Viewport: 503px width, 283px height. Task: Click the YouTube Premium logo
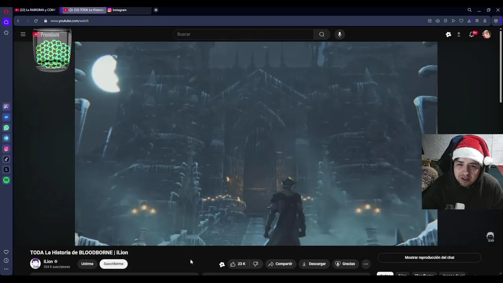pos(46,35)
